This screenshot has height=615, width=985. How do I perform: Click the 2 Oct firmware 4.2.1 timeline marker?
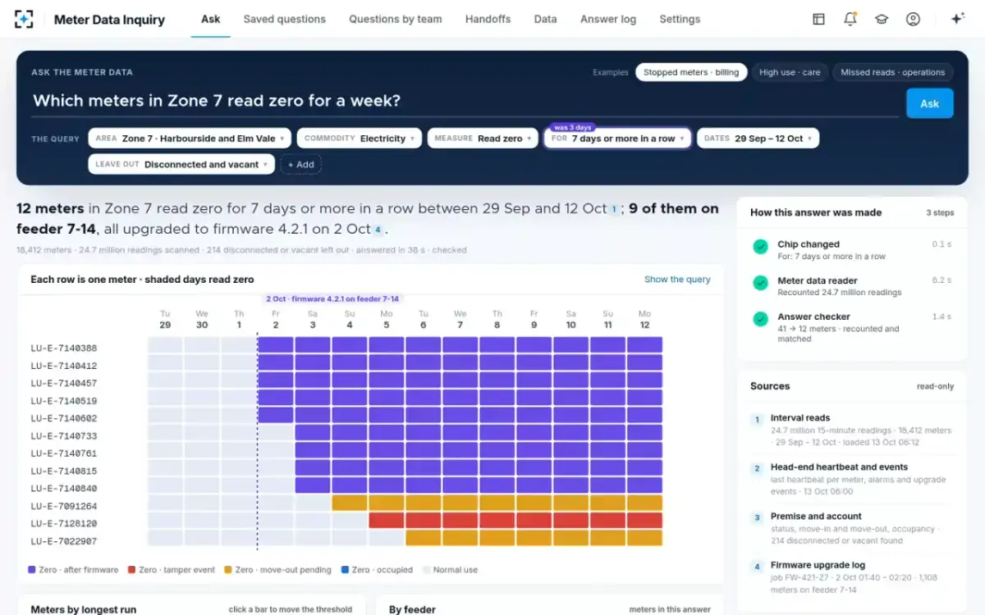(333, 299)
